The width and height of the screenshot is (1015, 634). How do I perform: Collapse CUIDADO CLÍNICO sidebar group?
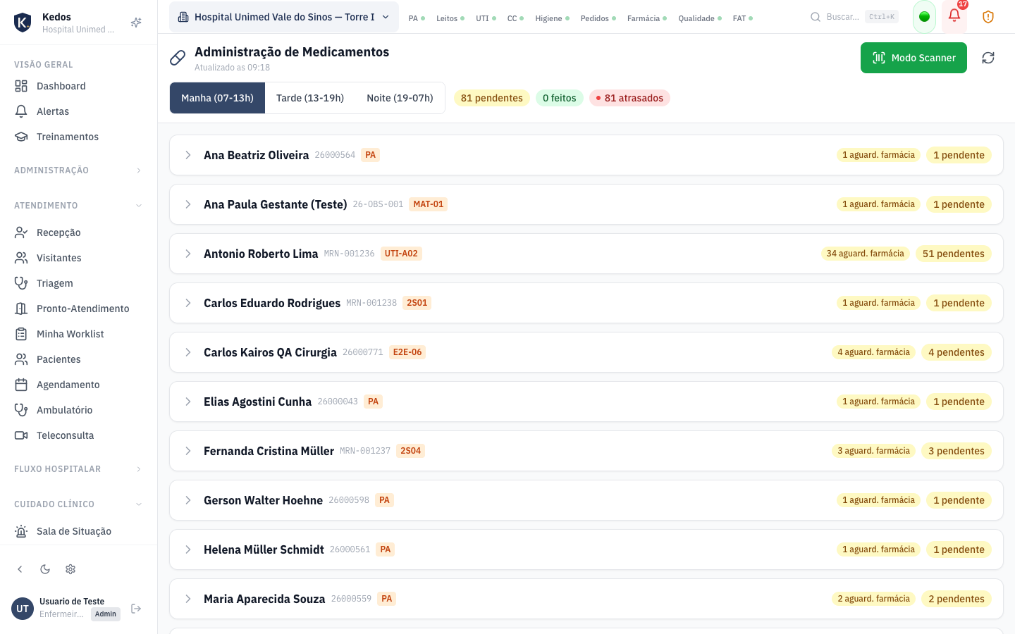point(78,504)
